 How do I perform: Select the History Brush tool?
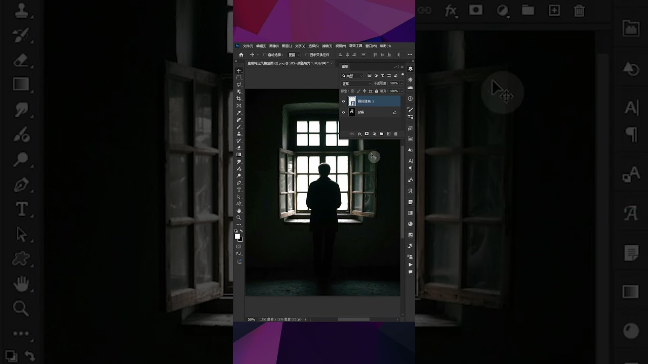click(238, 141)
